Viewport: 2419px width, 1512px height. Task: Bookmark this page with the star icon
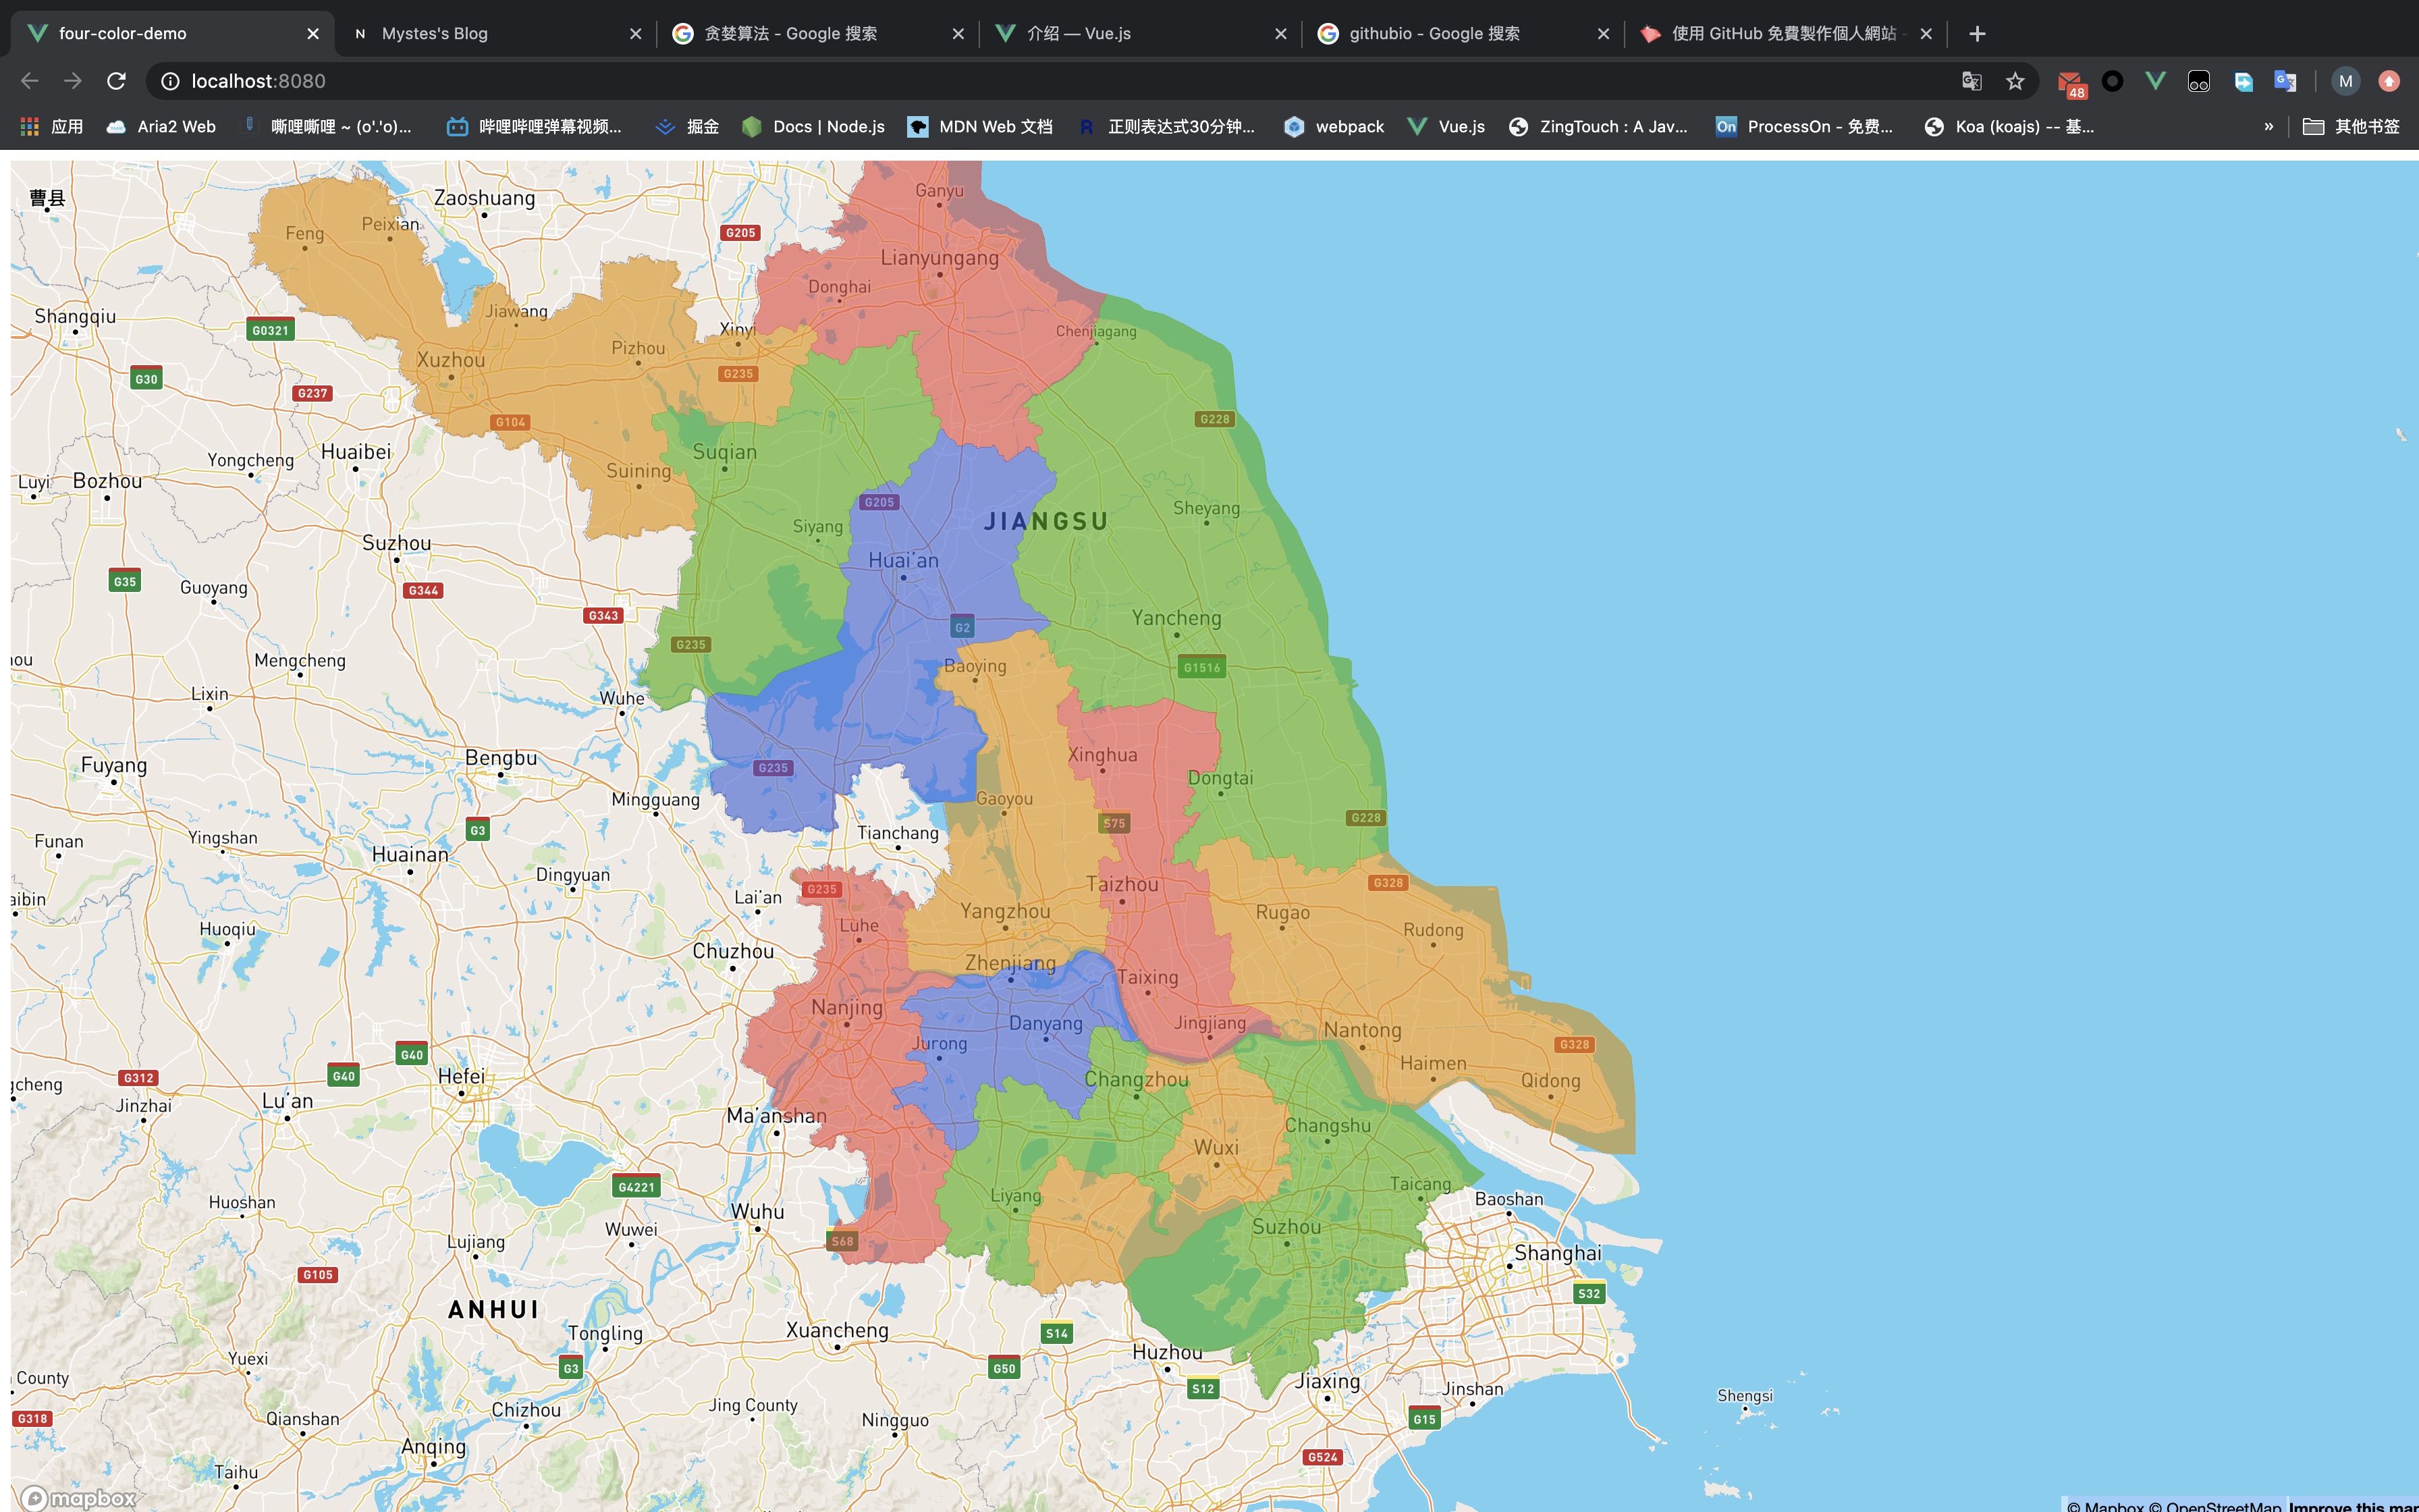coord(2014,81)
